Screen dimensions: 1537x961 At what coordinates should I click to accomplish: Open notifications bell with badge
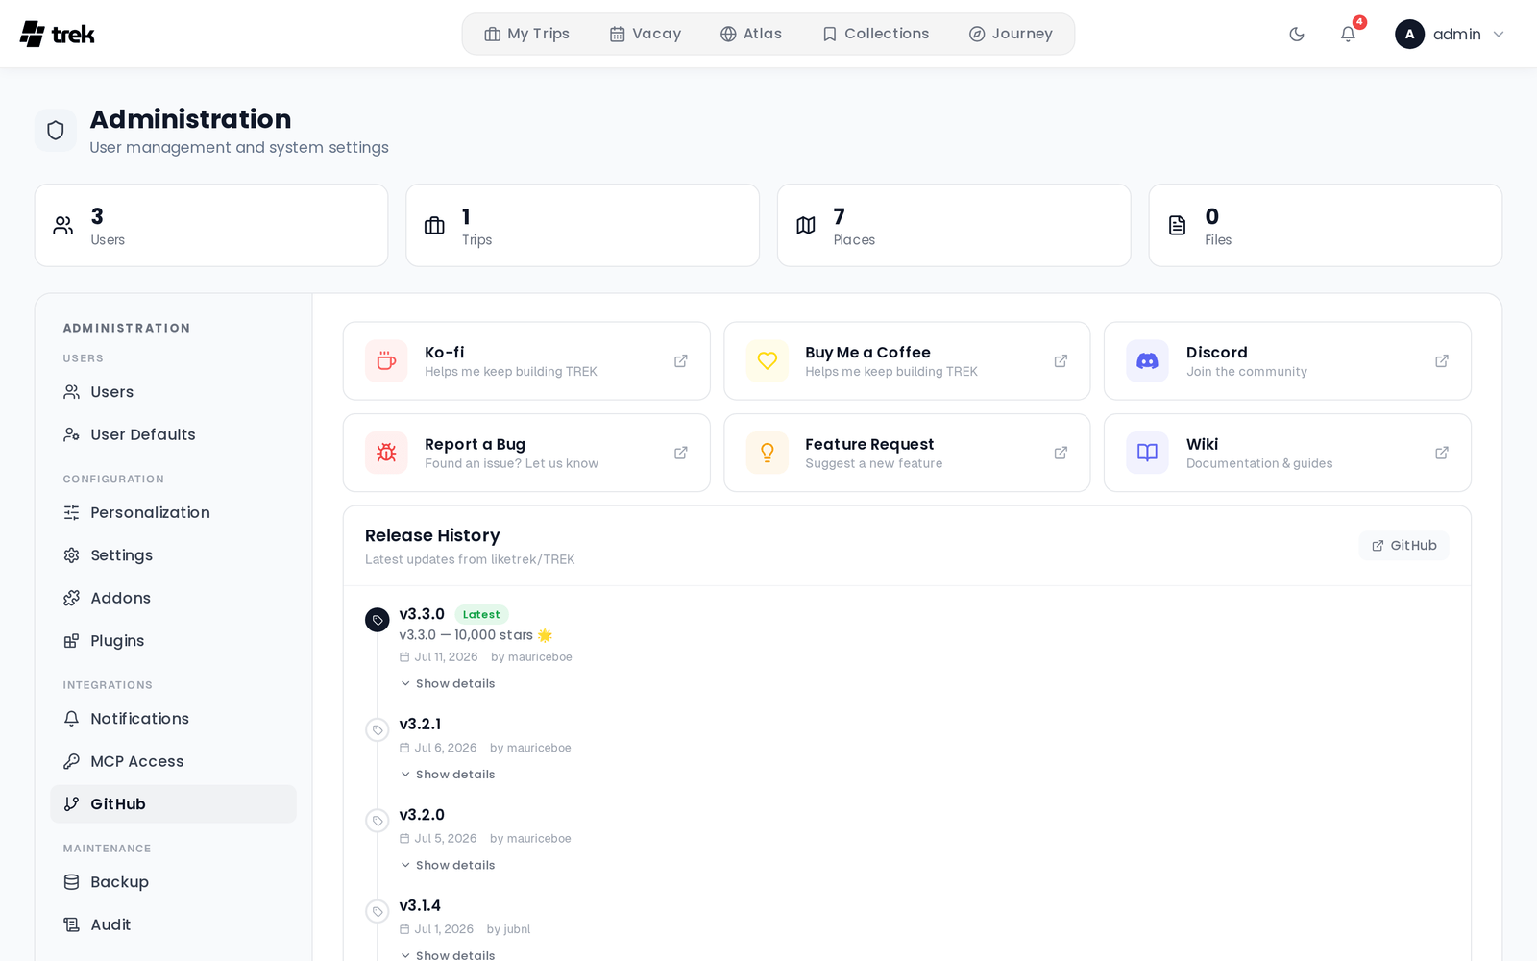coord(1348,35)
